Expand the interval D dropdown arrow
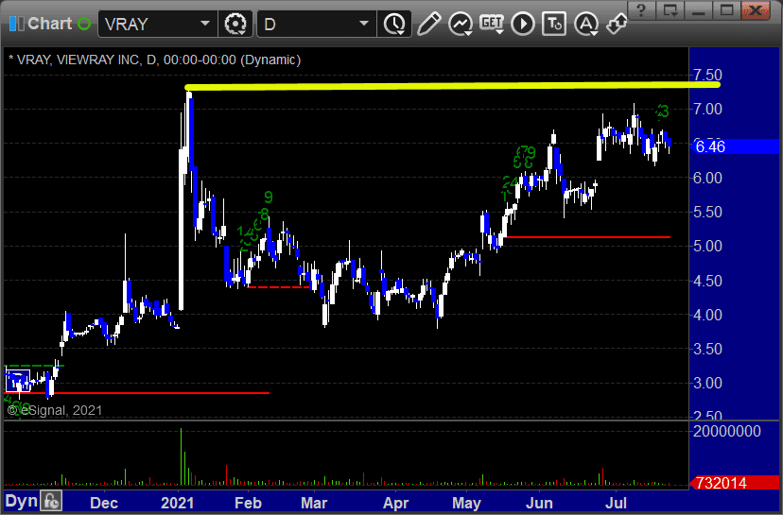The image size is (783, 515). click(364, 24)
